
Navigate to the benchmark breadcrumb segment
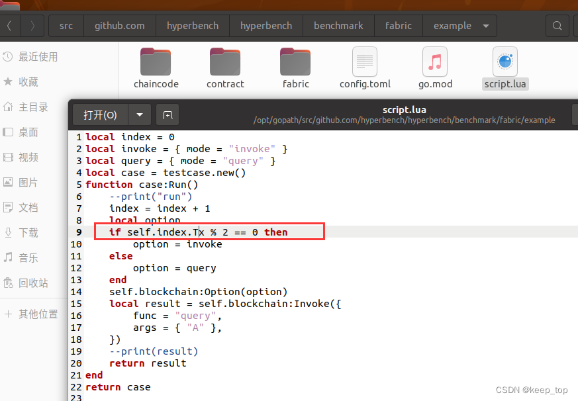point(338,25)
